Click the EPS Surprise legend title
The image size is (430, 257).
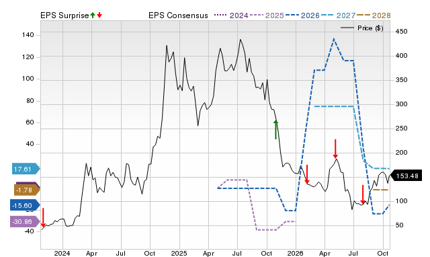point(64,15)
